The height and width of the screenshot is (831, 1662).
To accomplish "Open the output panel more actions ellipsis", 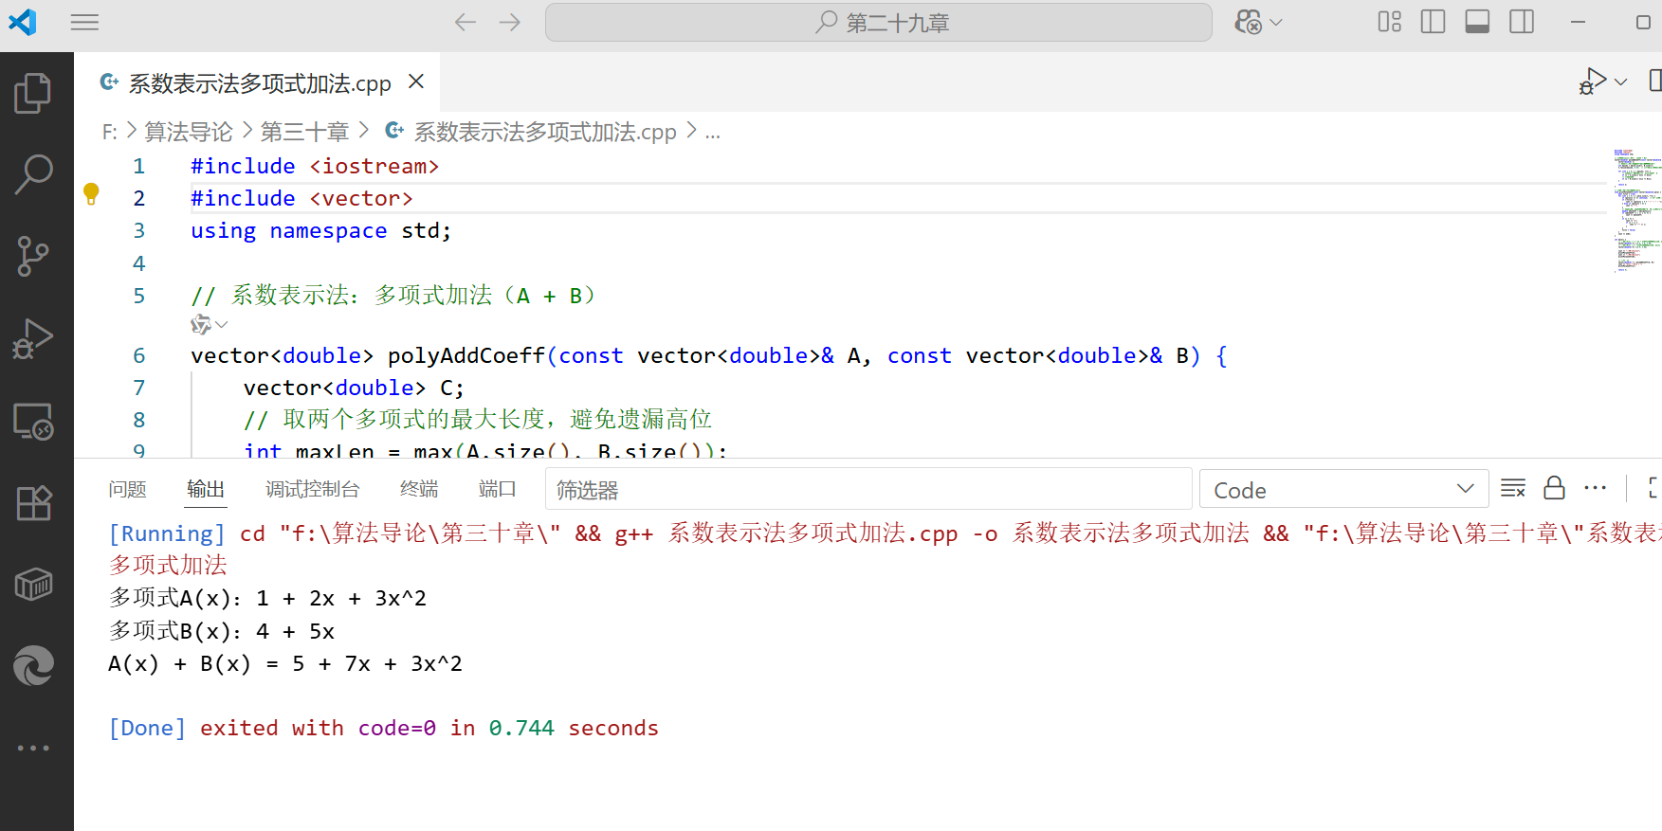I will (1596, 489).
